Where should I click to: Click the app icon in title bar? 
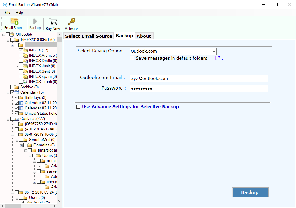5,4
